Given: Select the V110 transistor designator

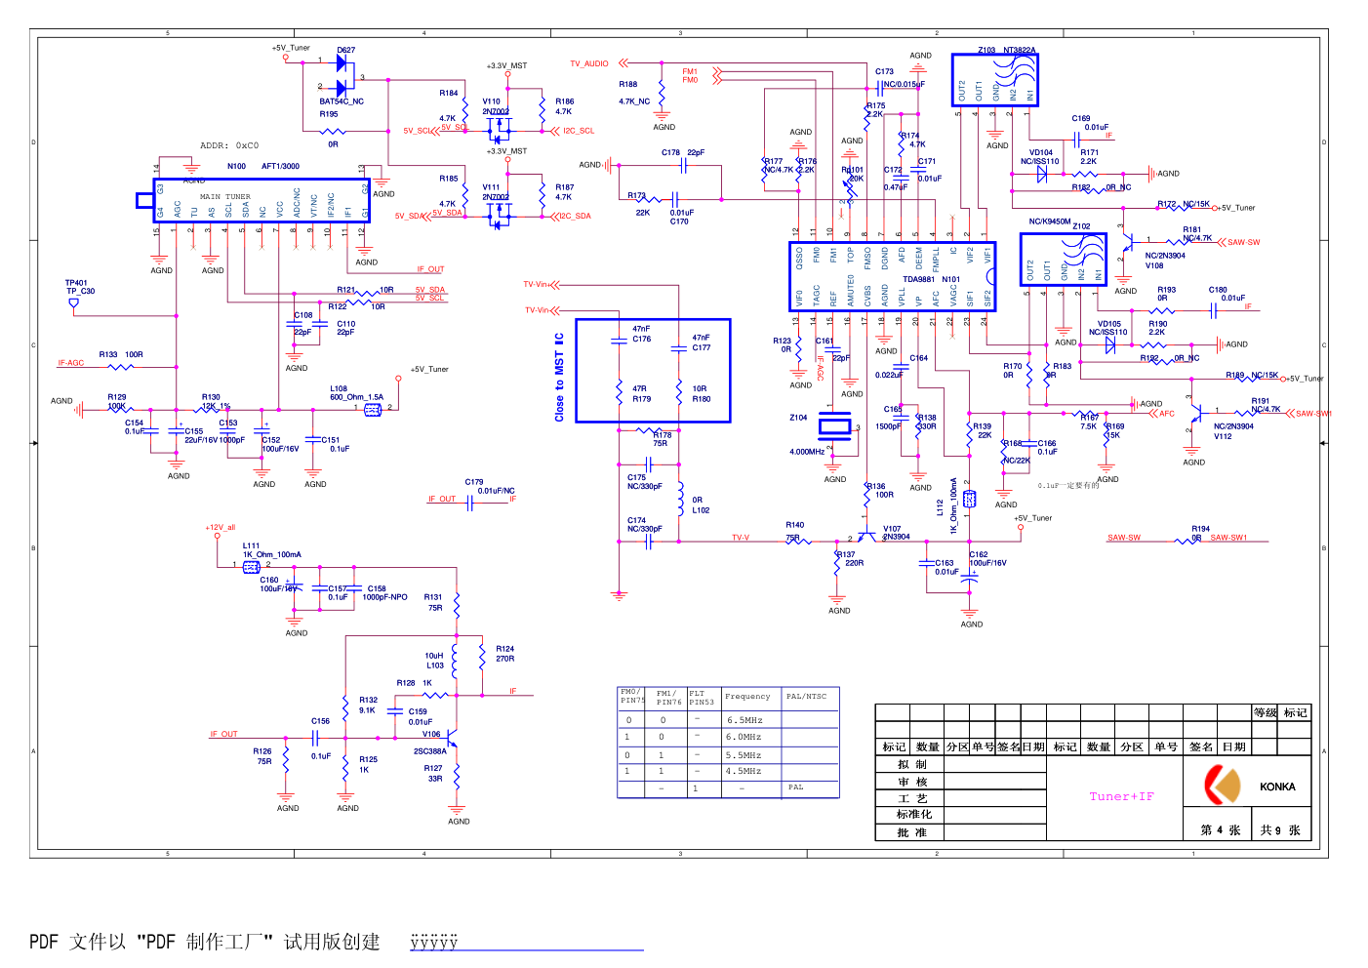Looking at the screenshot, I should pos(491,101).
